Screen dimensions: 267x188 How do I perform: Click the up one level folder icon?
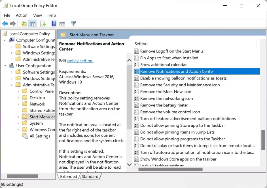click(x=24, y=24)
